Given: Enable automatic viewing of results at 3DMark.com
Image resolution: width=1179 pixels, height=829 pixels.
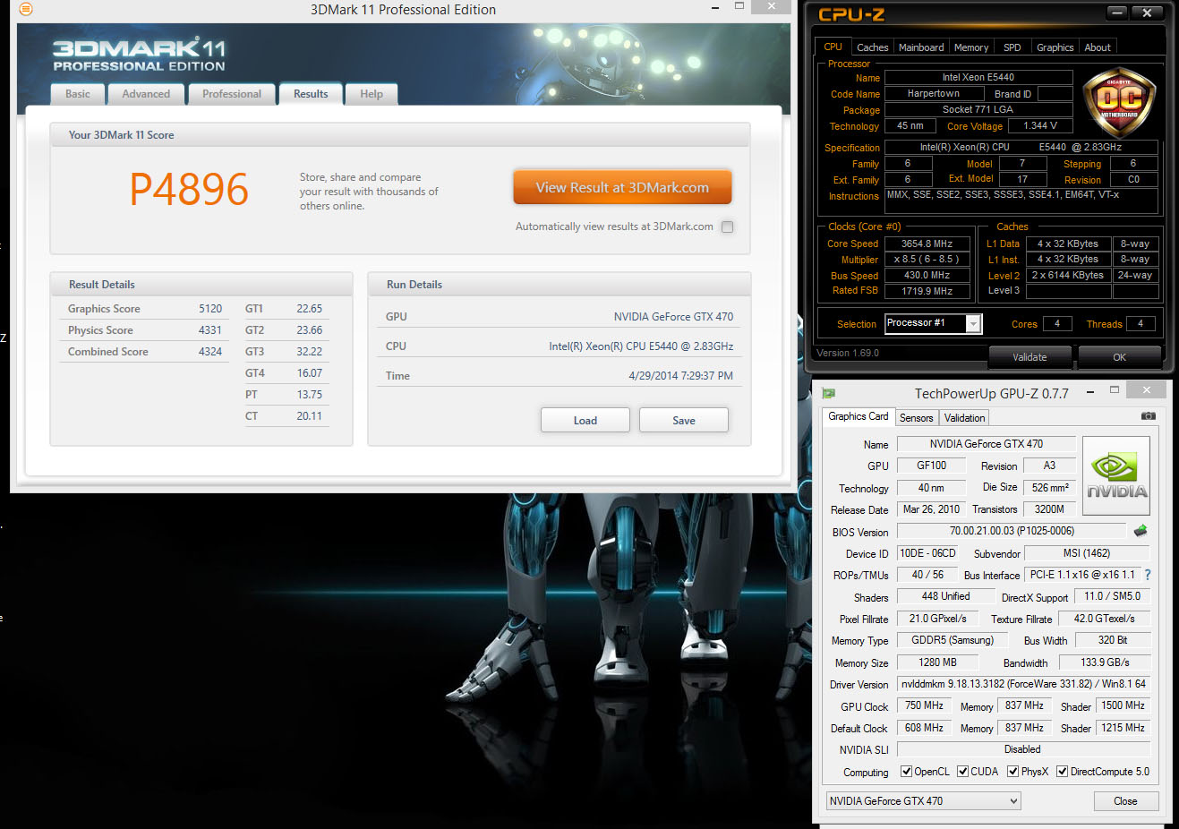Looking at the screenshot, I should click(728, 226).
